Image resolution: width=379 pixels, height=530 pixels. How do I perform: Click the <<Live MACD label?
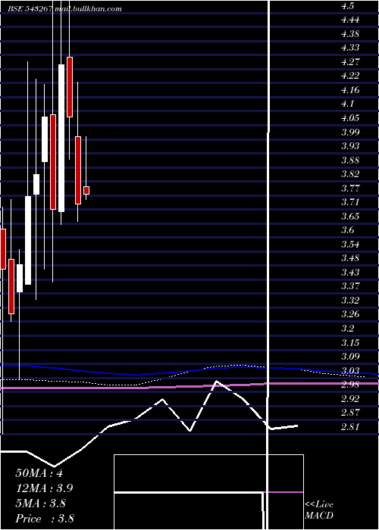[x=319, y=510]
